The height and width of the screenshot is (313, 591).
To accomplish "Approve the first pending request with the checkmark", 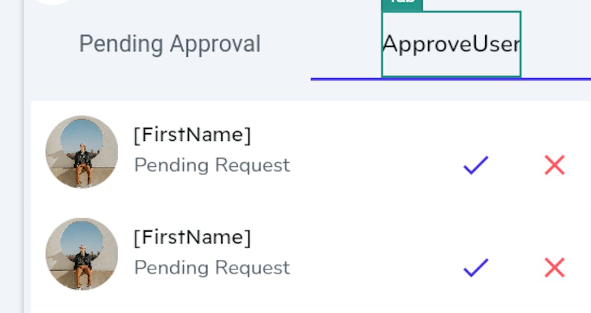I will tap(476, 166).
